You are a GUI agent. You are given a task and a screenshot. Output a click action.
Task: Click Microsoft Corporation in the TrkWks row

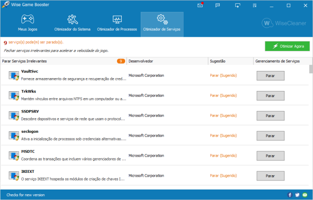click(147, 96)
